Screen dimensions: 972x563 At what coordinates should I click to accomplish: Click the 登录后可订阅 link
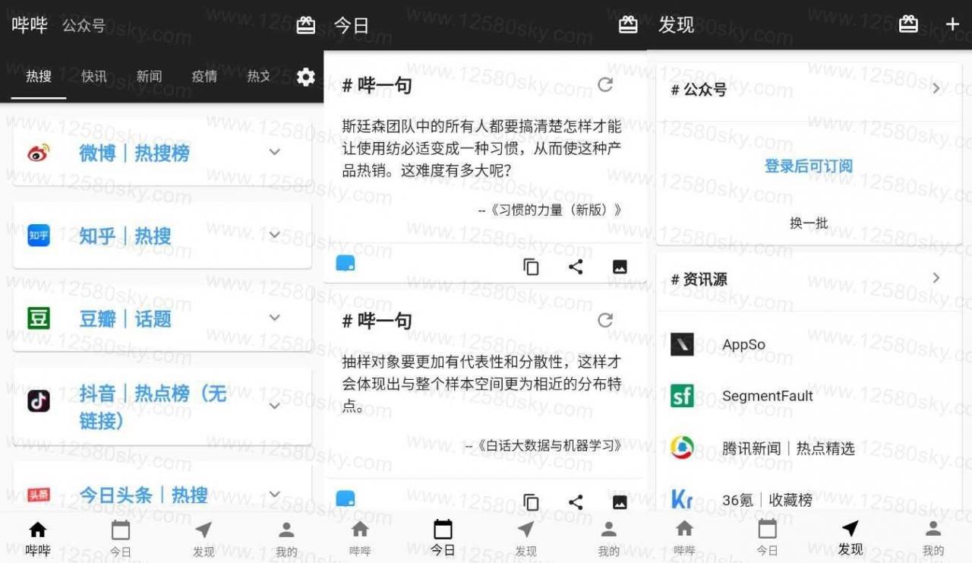pyautogui.click(x=809, y=166)
